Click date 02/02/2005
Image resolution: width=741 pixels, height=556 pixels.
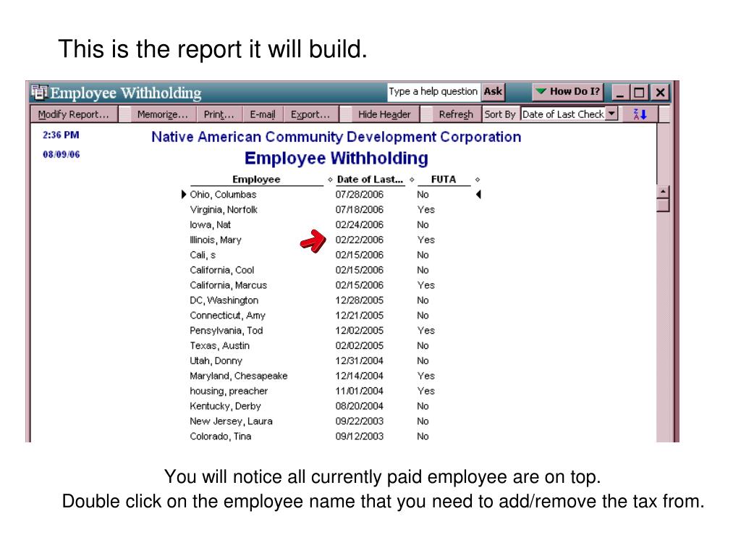[x=360, y=345]
